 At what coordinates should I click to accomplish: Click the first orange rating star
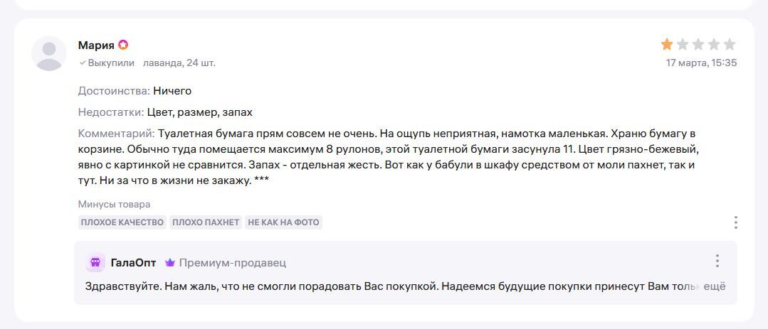click(x=667, y=45)
